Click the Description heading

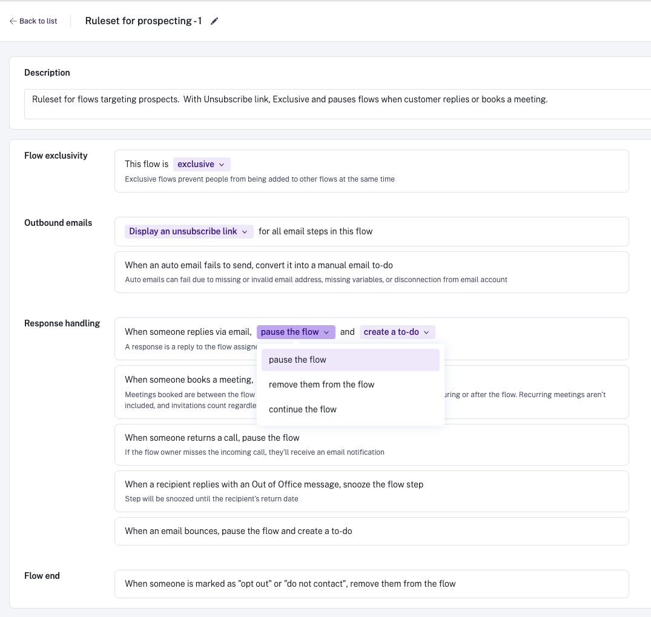(47, 73)
